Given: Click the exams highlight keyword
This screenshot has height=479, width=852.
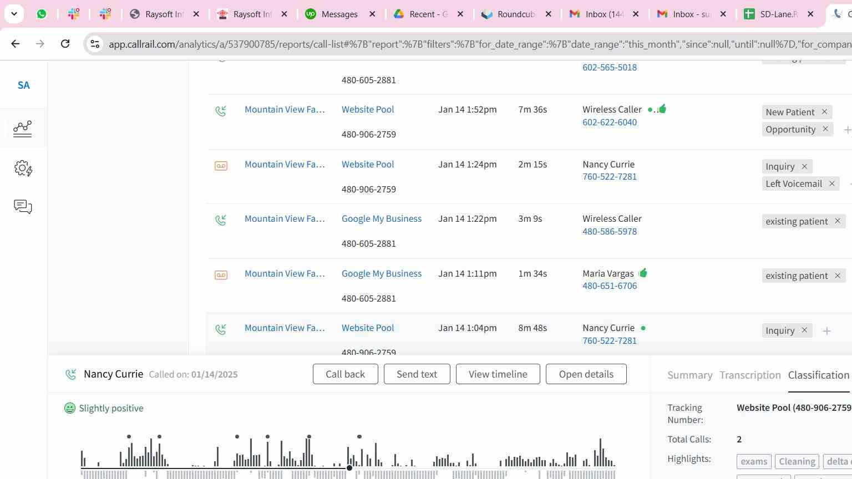Looking at the screenshot, I should 754,462.
